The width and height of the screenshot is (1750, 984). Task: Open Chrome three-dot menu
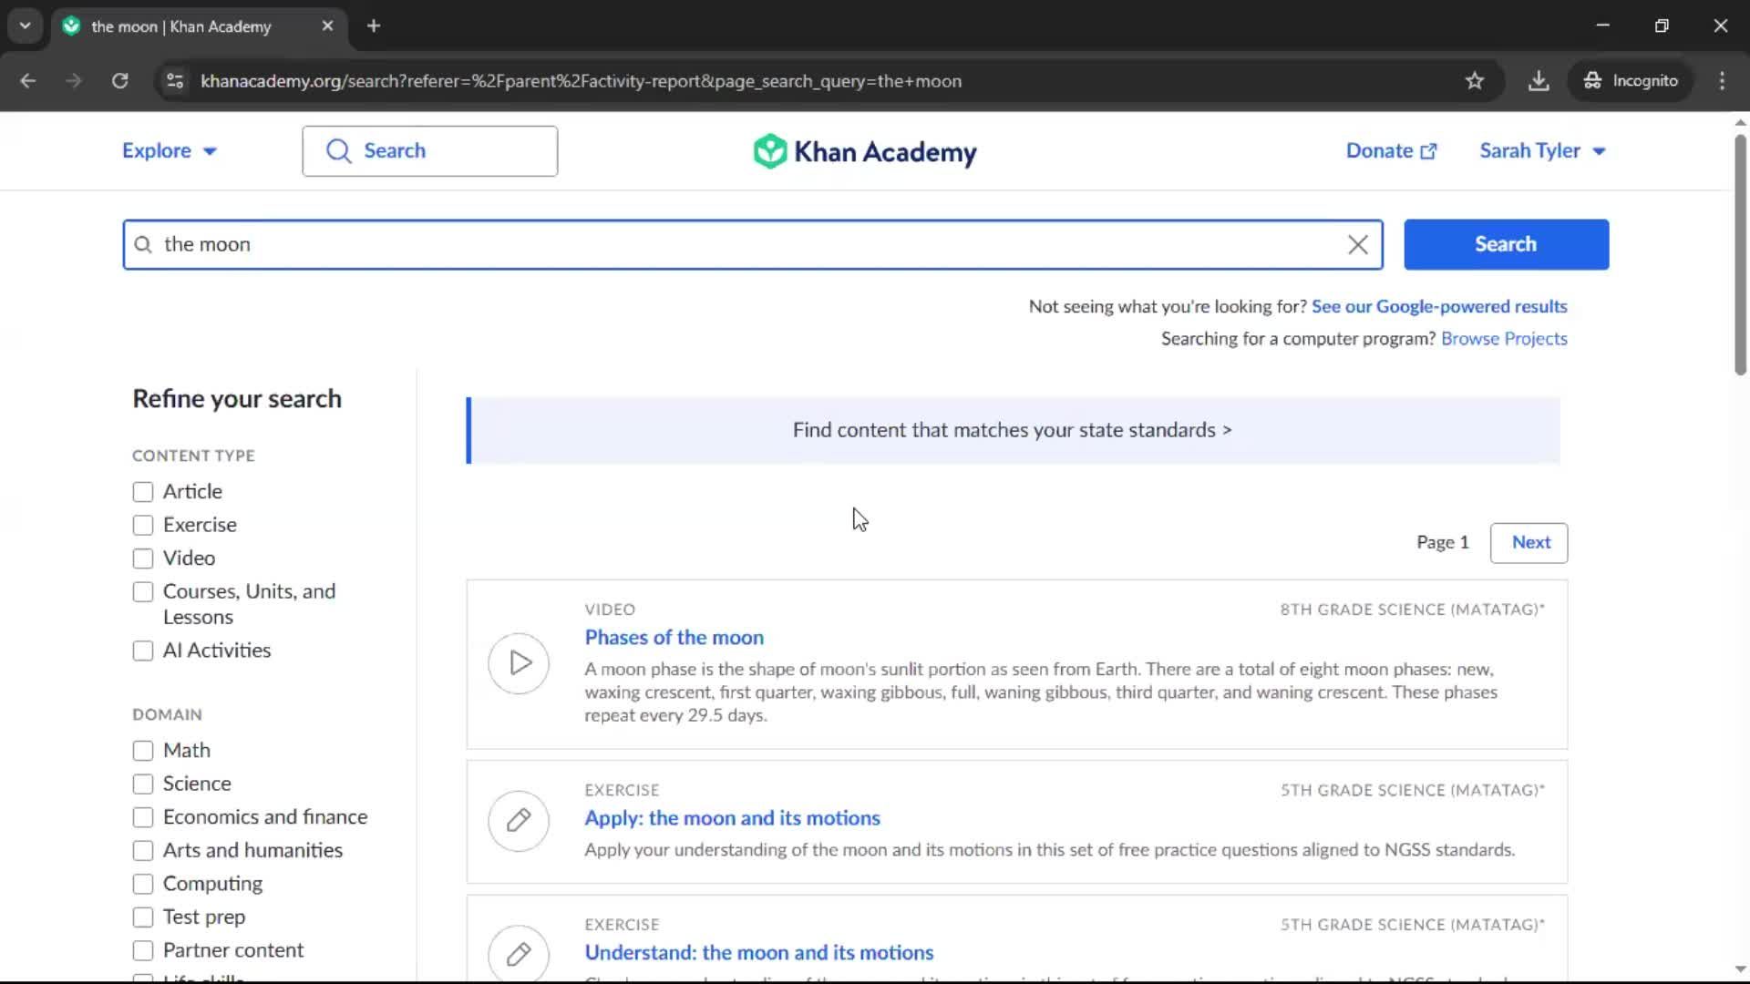pyautogui.click(x=1722, y=81)
